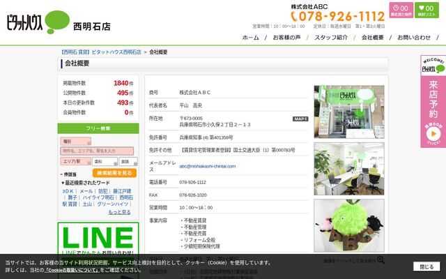
Task: Enlarge the storefront exterior photo
Action: pos(349,112)
